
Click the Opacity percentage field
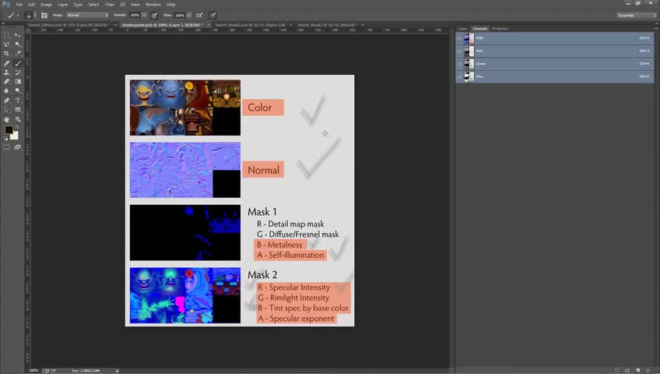pyautogui.click(x=135, y=15)
